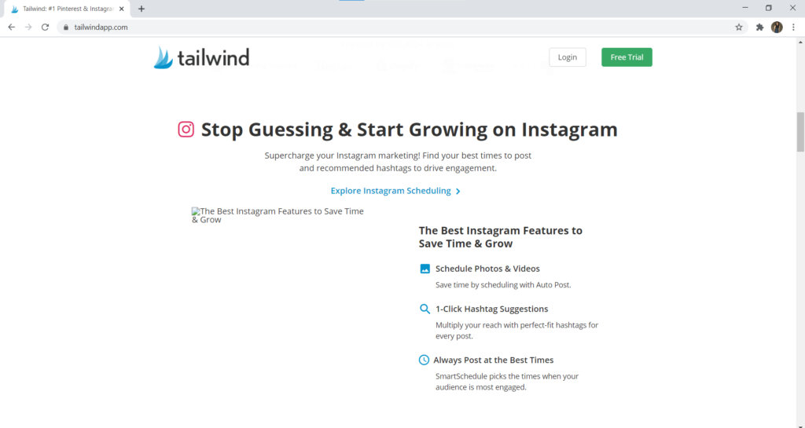Click the Save time by scheduling with Auto Post text

point(503,284)
